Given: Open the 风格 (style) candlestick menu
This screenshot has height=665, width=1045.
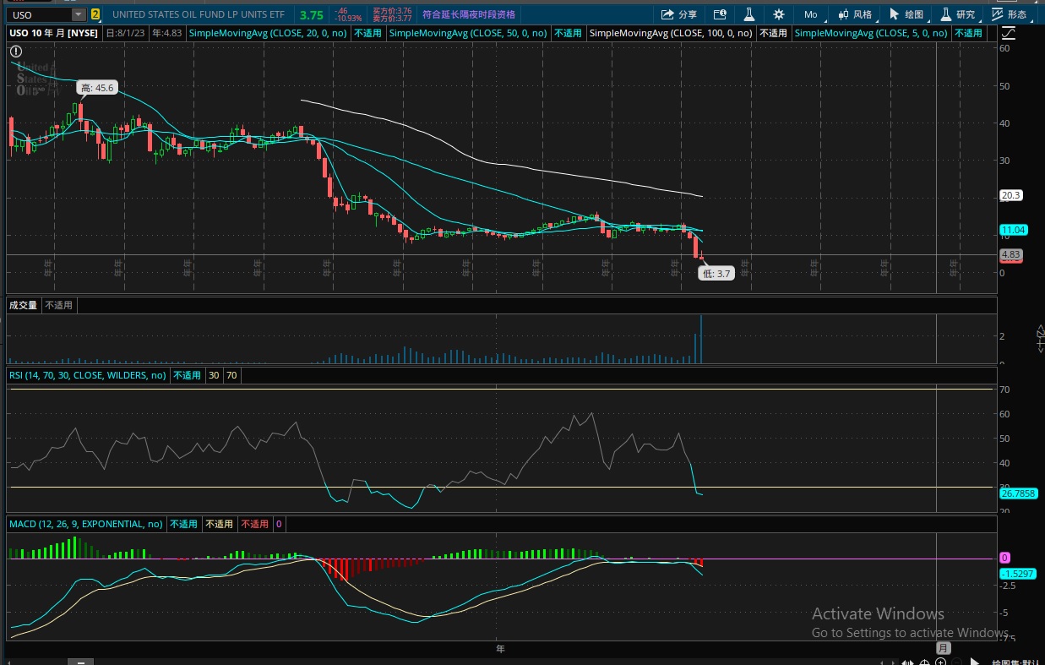Looking at the screenshot, I should pos(854,14).
